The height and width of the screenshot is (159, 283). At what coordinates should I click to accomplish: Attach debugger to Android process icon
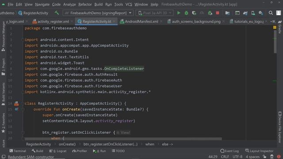pyautogui.click(x=210, y=13)
